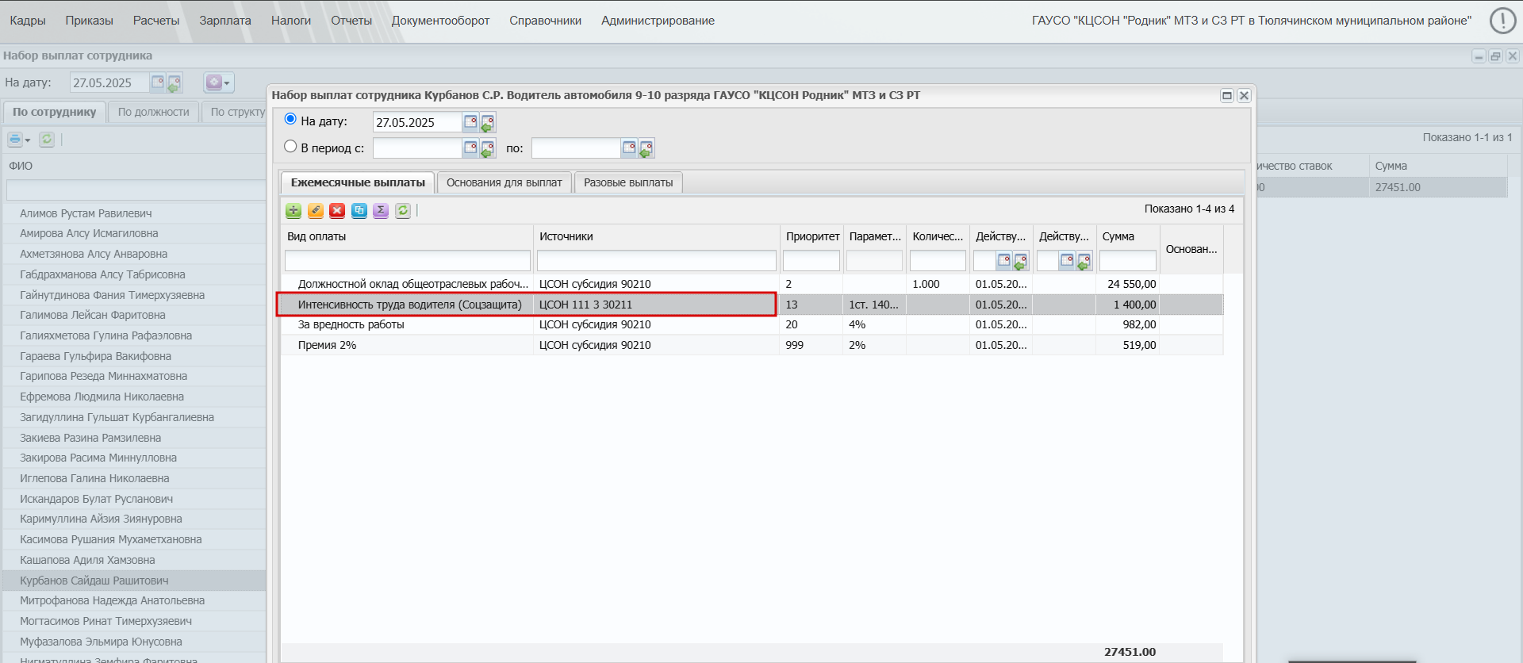The image size is (1523, 663).
Task: Open the Отчеты menu
Action: pos(351,21)
